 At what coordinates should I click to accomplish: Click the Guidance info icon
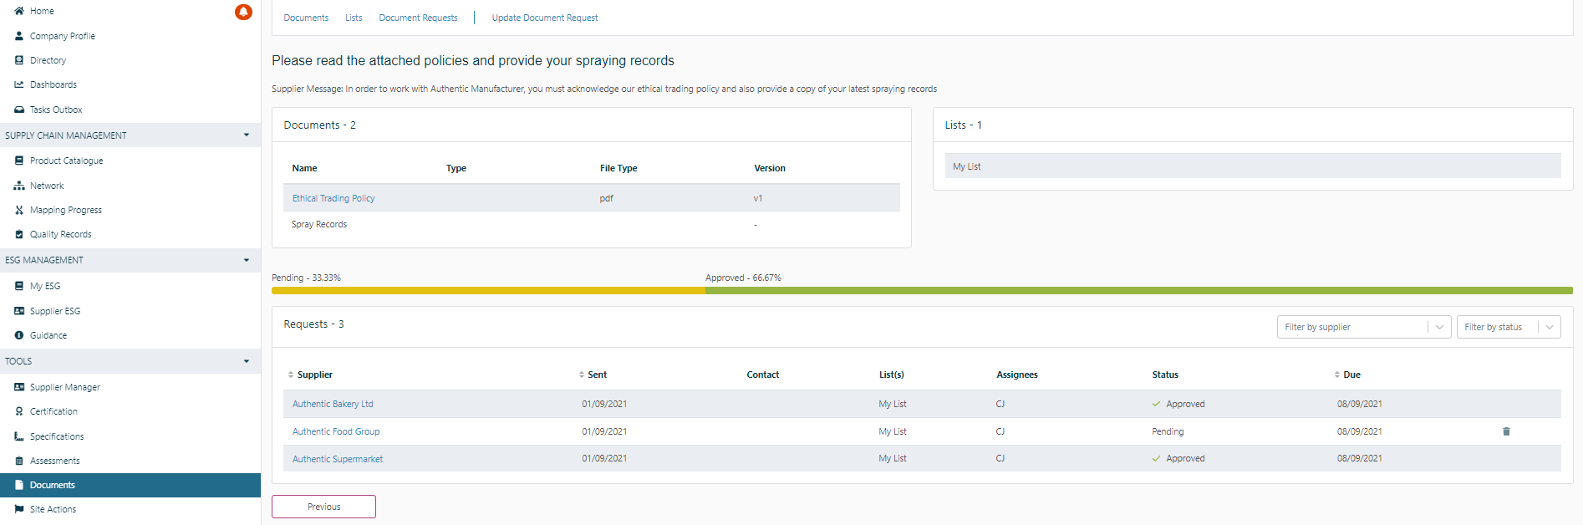click(x=19, y=335)
